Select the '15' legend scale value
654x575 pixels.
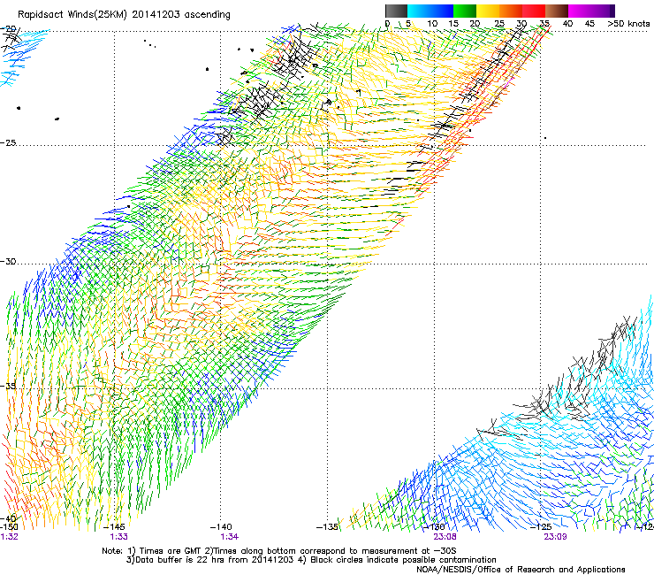click(453, 23)
